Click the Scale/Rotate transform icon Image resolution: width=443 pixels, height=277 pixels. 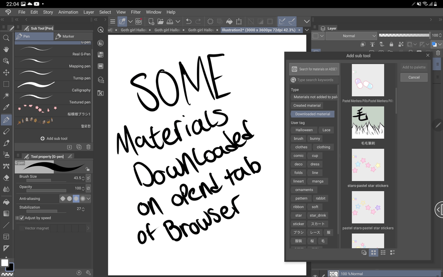point(239,22)
